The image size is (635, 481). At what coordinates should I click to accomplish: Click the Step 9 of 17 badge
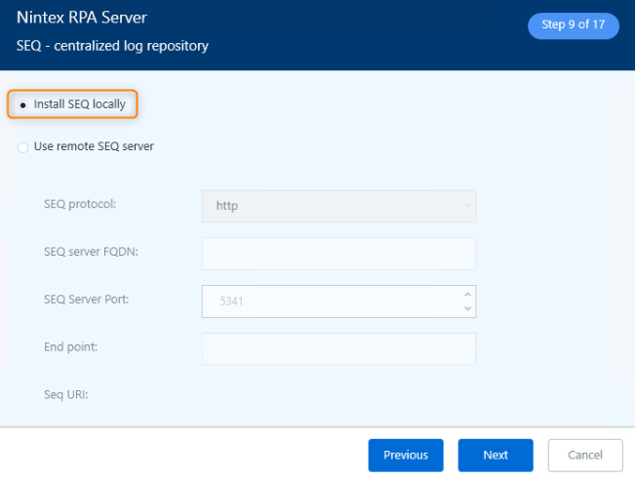tap(573, 25)
